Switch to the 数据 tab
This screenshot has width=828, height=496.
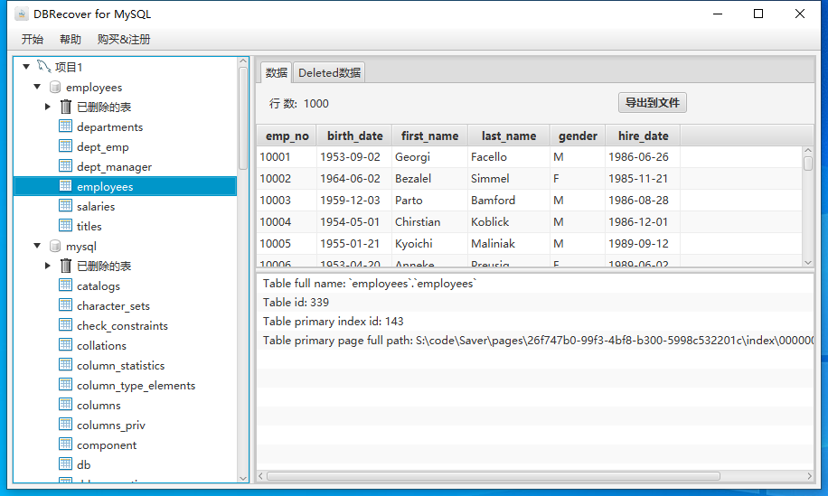(x=277, y=72)
